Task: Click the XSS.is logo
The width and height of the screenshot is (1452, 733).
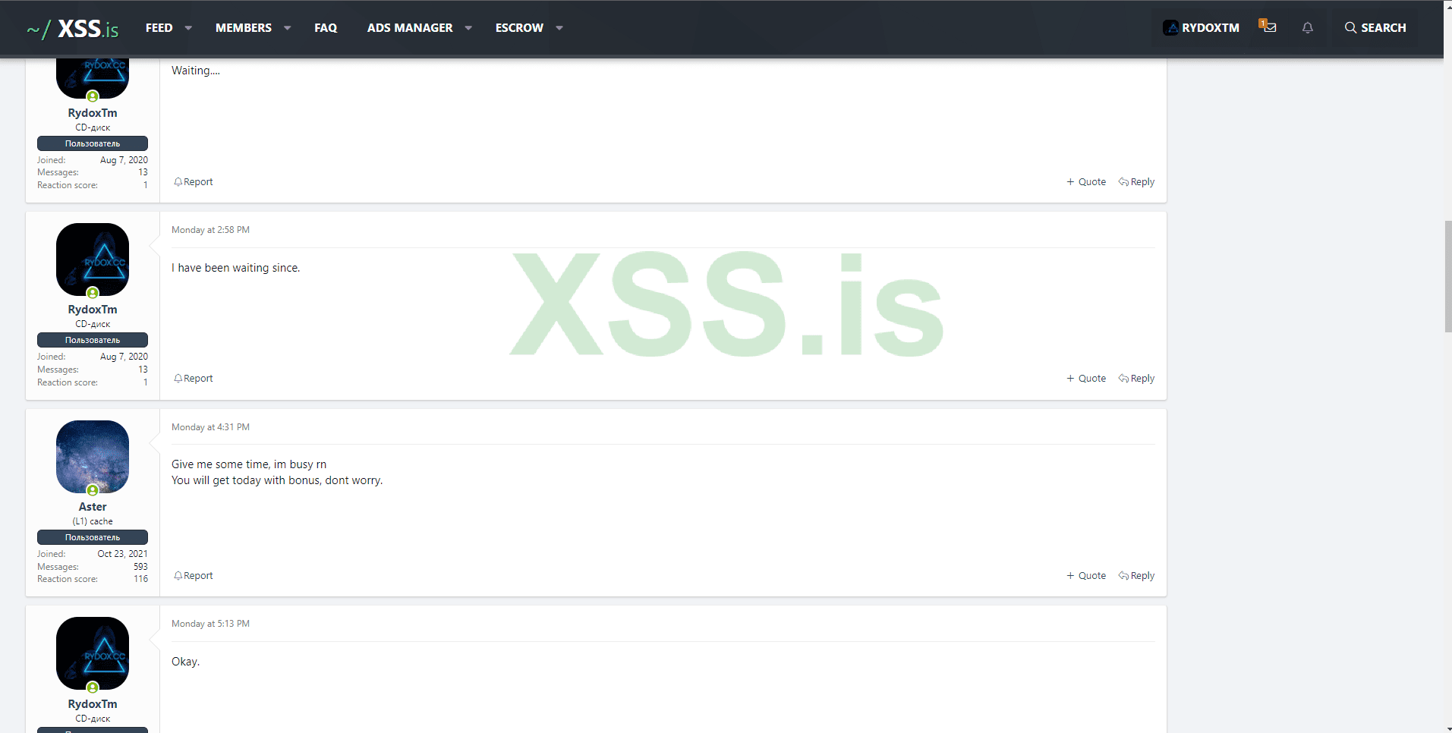Action: [x=73, y=29]
